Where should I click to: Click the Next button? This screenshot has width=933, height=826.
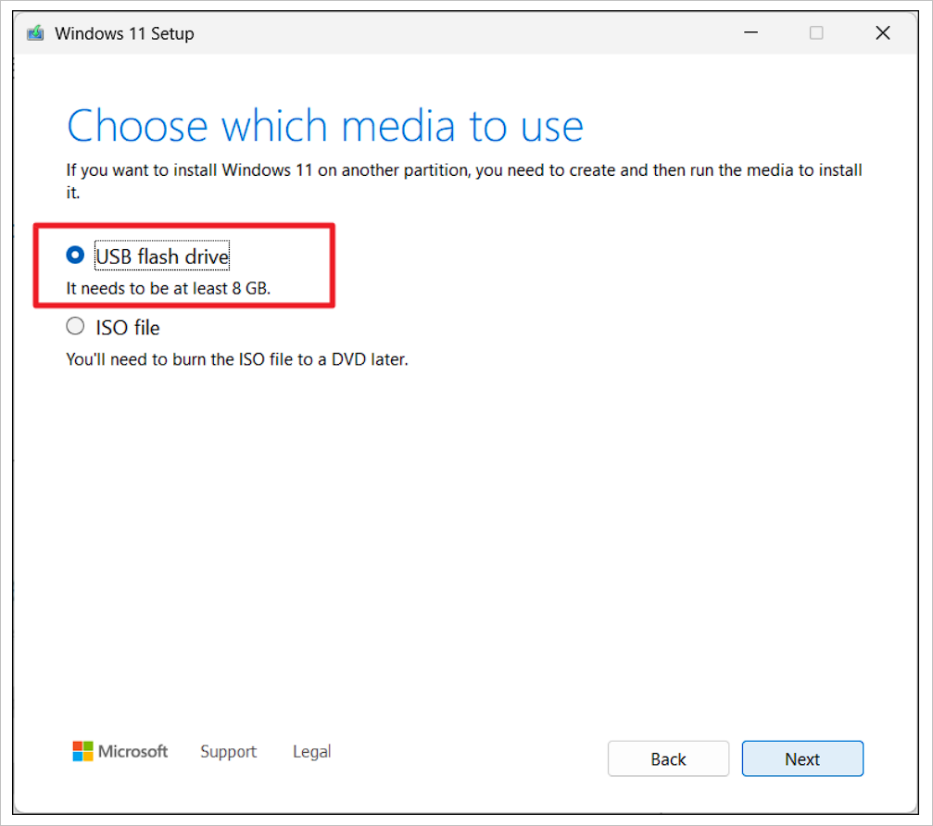(802, 758)
